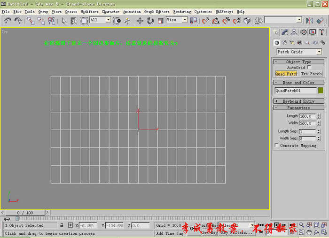Activate the Select and Scale tool
Image resolution: width=329 pixels, height=238 pixels.
click(x=161, y=21)
